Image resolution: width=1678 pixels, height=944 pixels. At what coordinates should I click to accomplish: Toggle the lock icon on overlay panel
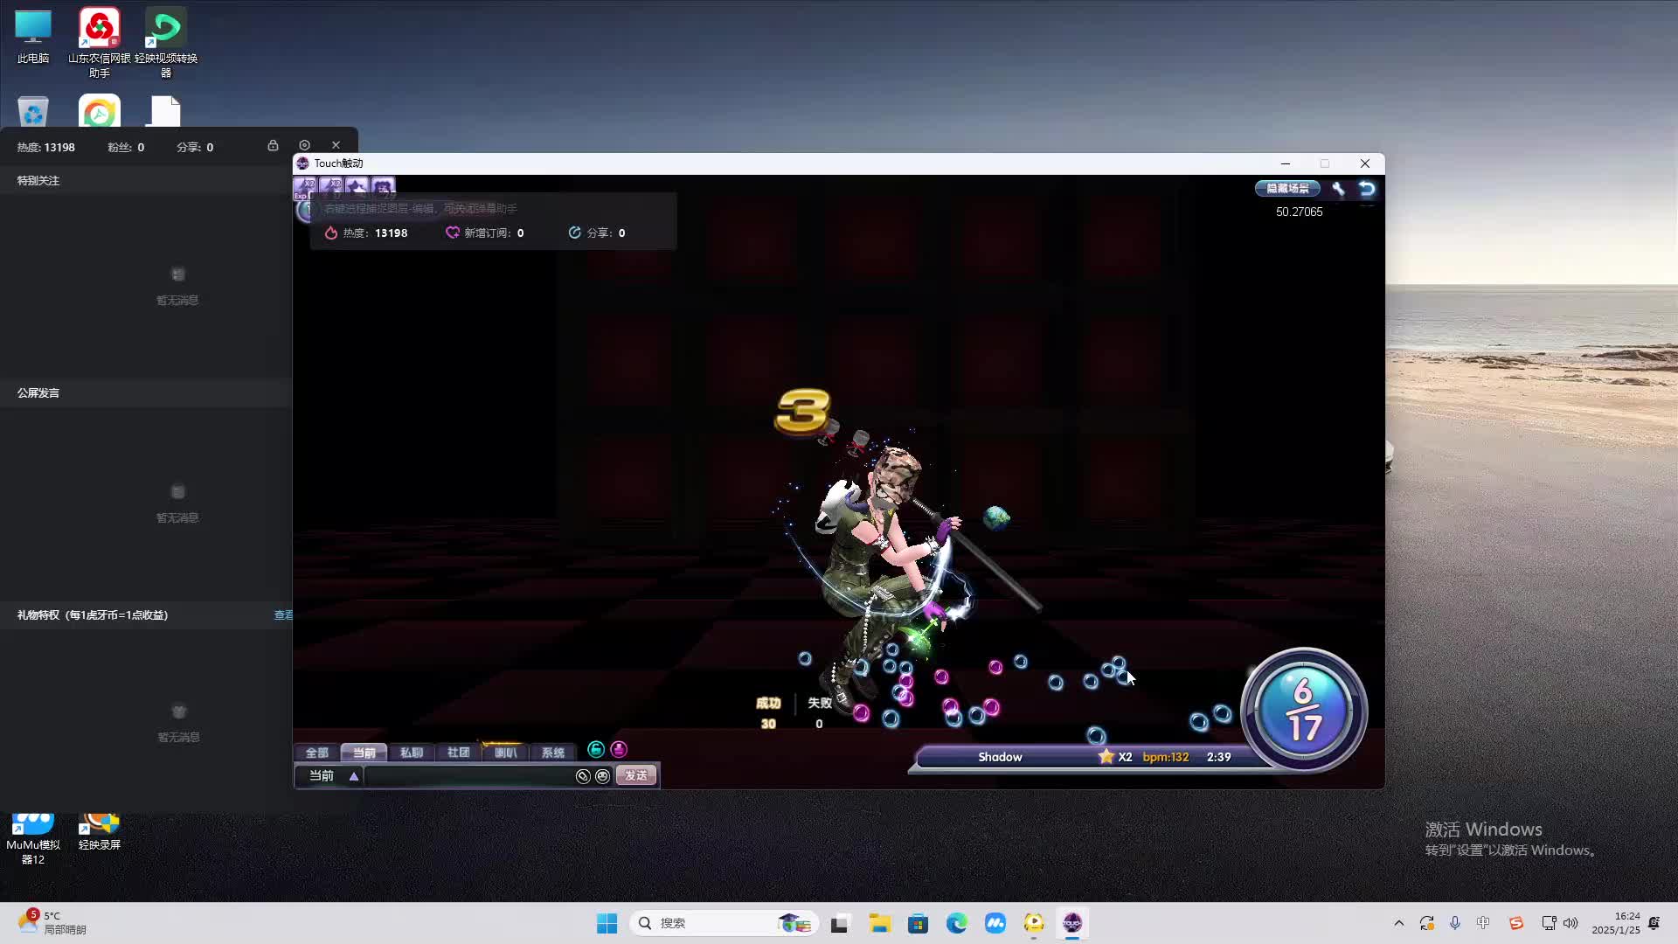[x=273, y=146]
